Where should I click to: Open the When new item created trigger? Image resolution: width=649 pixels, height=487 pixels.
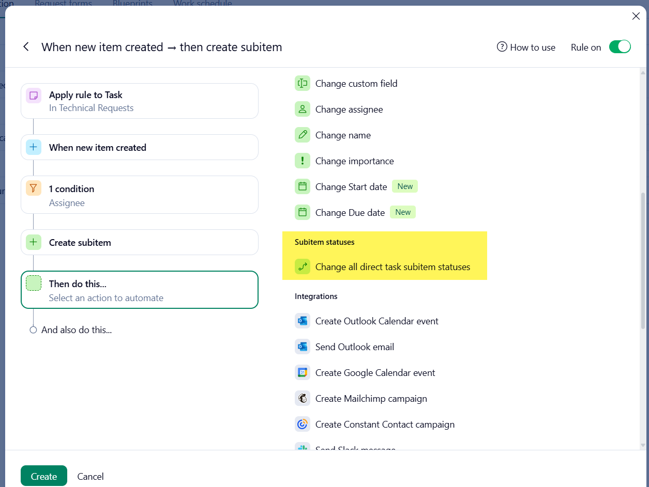140,148
